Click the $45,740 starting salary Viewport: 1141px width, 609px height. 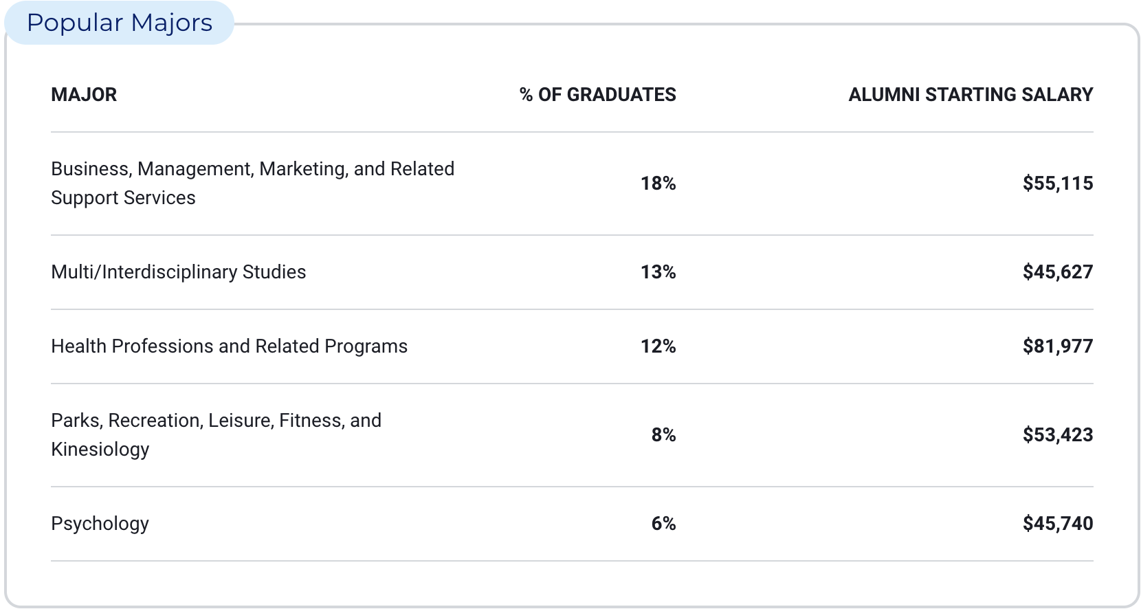coord(1057,524)
